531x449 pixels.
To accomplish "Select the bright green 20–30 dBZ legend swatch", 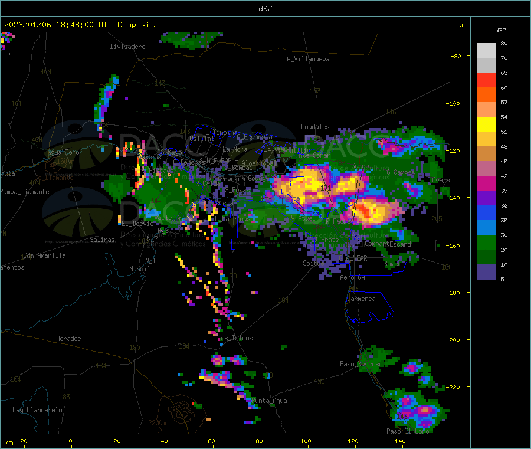I will (x=486, y=242).
